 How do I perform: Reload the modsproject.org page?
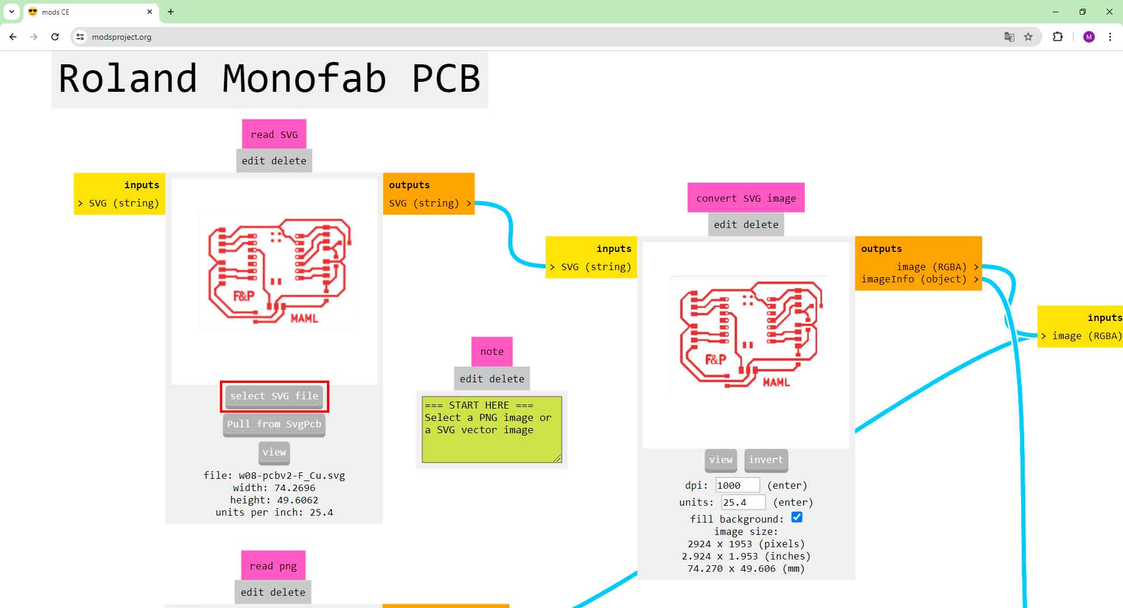(55, 37)
